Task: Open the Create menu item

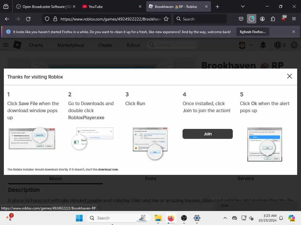Action: [105, 45]
